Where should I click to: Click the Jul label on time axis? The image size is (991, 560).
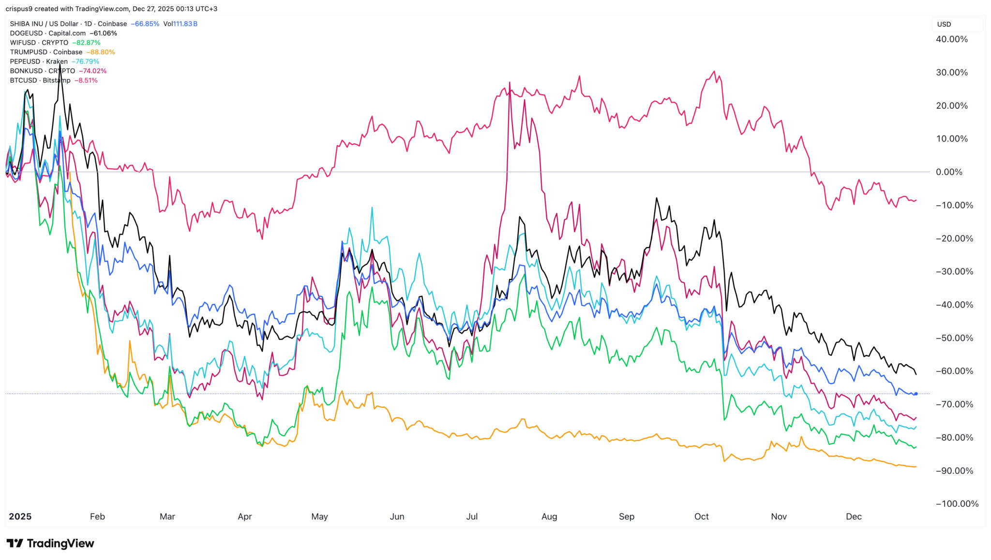(472, 516)
